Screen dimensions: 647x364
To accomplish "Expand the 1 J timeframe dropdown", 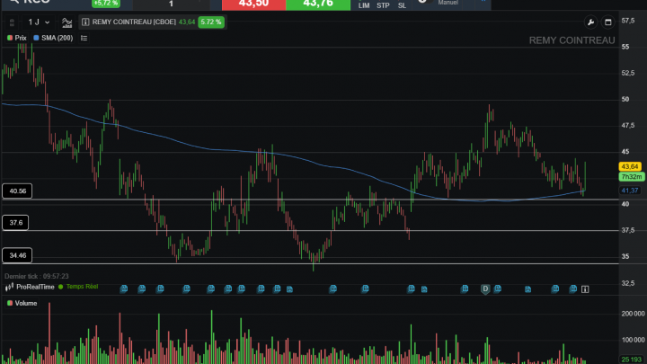I will click(39, 22).
